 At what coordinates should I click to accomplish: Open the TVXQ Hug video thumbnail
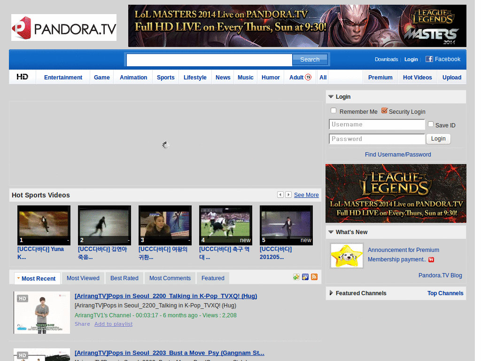(42, 313)
